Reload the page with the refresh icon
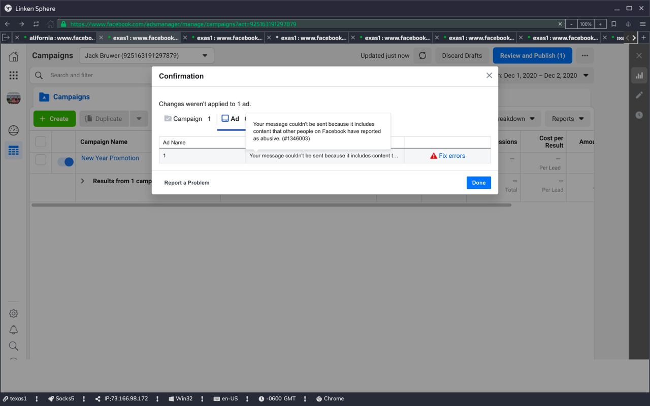 (36, 24)
